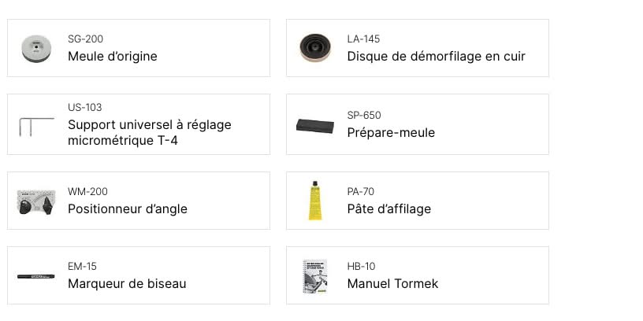Click the SG-200 grinding wheel image
This screenshot has height=321, width=643.
point(36,48)
